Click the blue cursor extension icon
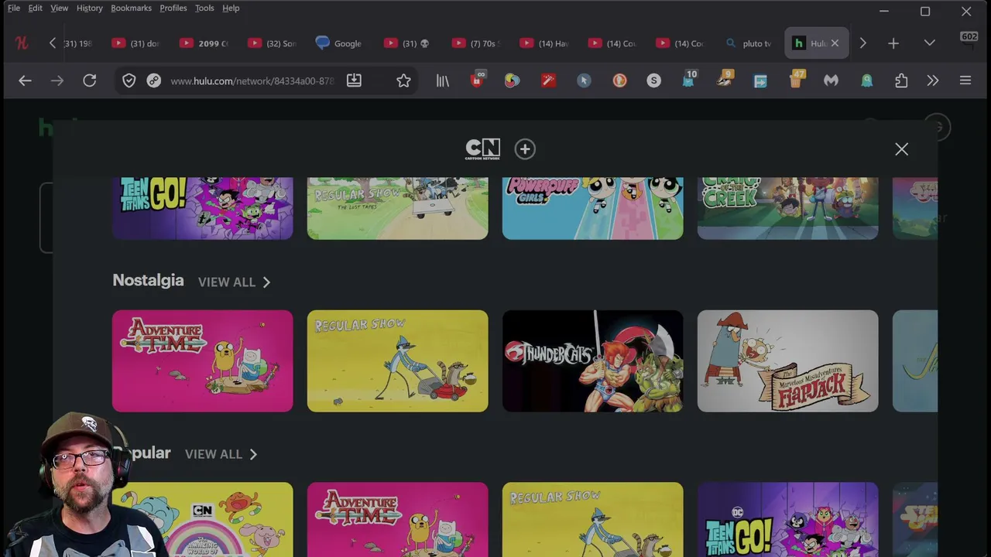Image resolution: width=991 pixels, height=557 pixels. (x=584, y=80)
